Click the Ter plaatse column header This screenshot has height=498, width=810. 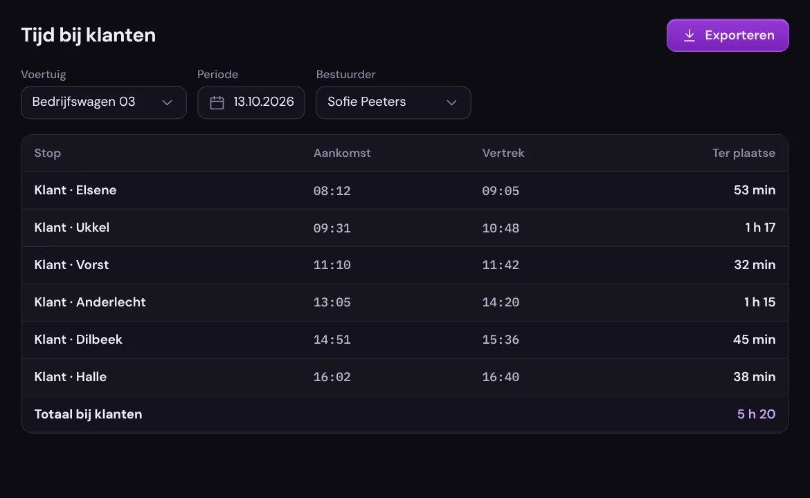click(x=744, y=153)
